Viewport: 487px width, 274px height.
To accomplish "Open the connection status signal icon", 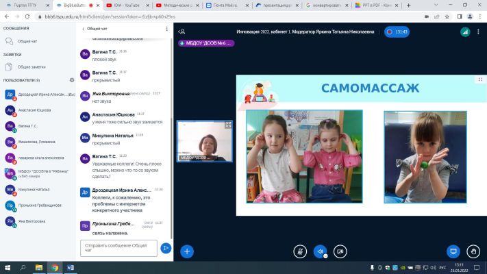I will [465, 32].
